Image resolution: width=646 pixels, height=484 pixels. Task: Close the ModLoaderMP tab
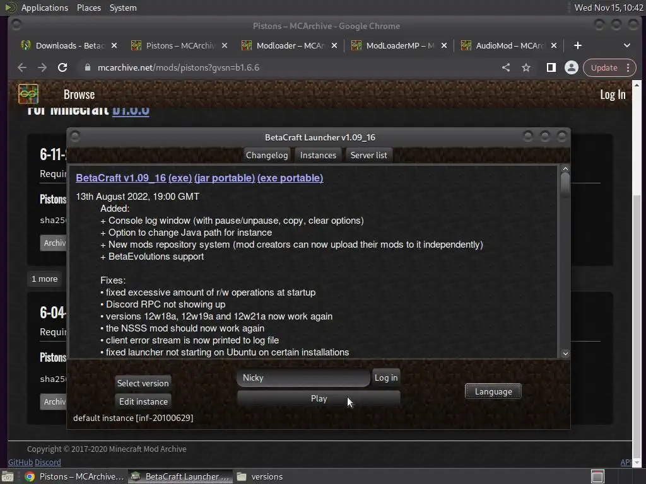pyautogui.click(x=443, y=45)
